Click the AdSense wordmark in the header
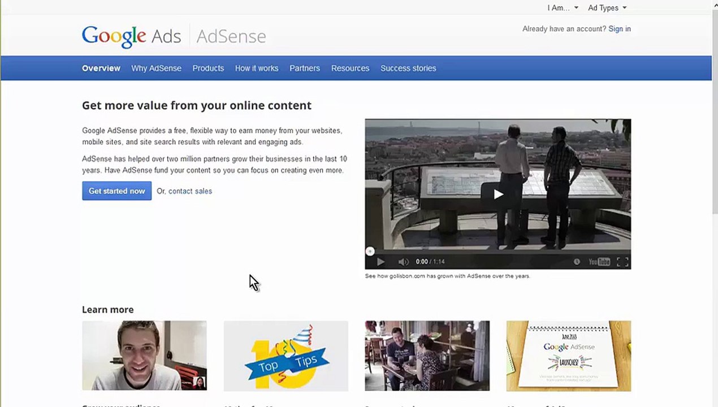 click(231, 36)
